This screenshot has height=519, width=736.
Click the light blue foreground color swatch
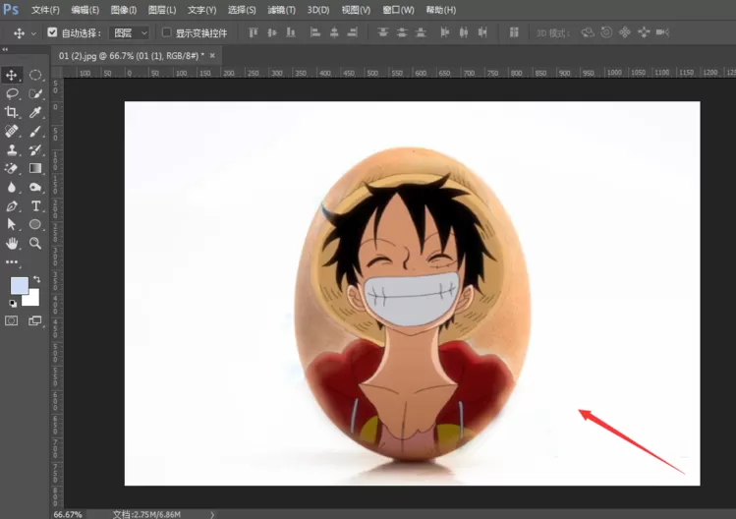click(x=20, y=286)
